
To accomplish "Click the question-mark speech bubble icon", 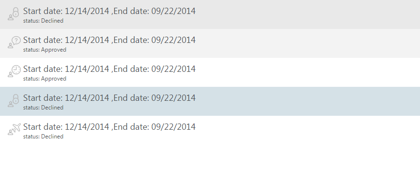I will pos(16,41).
